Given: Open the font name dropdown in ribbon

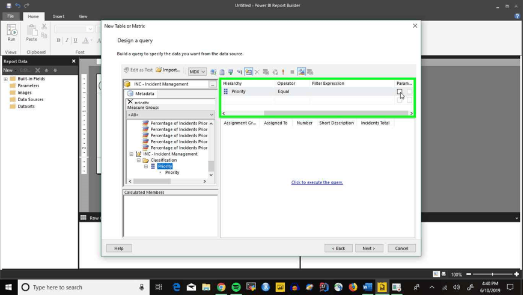Looking at the screenshot, I should (x=90, y=29).
